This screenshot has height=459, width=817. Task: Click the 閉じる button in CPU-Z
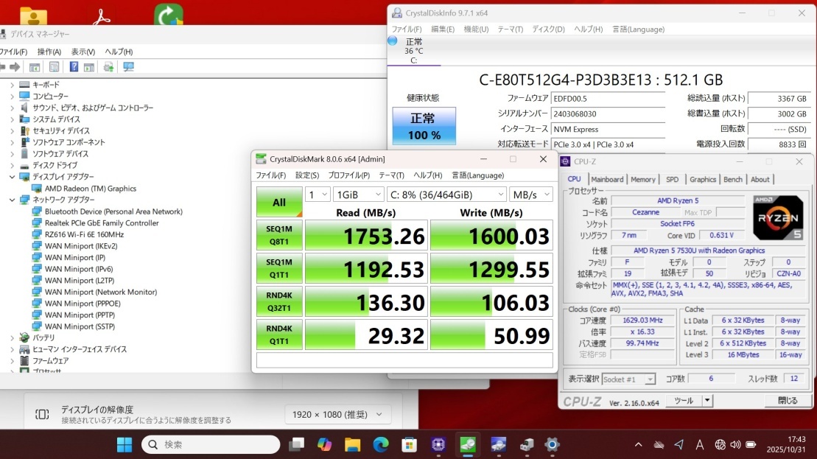click(x=788, y=401)
